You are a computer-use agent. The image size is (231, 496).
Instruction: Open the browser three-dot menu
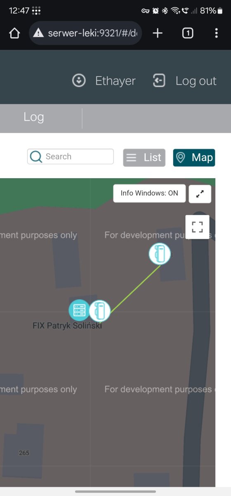(216, 33)
